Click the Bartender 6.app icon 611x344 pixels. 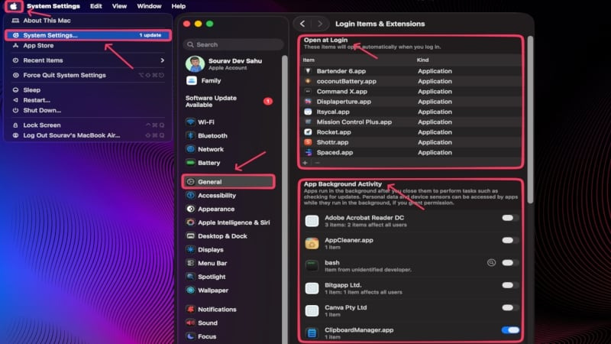pyautogui.click(x=308, y=71)
